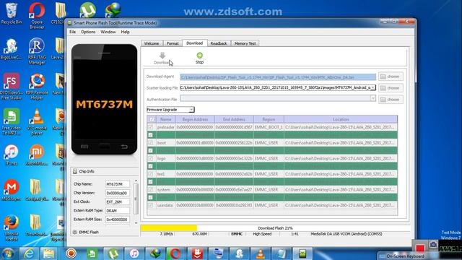
Task: Launch Mozilla Firefox desktop shortcut
Action: (12, 228)
